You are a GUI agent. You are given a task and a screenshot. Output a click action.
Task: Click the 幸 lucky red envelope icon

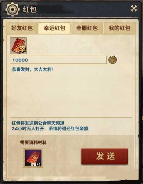18,46
